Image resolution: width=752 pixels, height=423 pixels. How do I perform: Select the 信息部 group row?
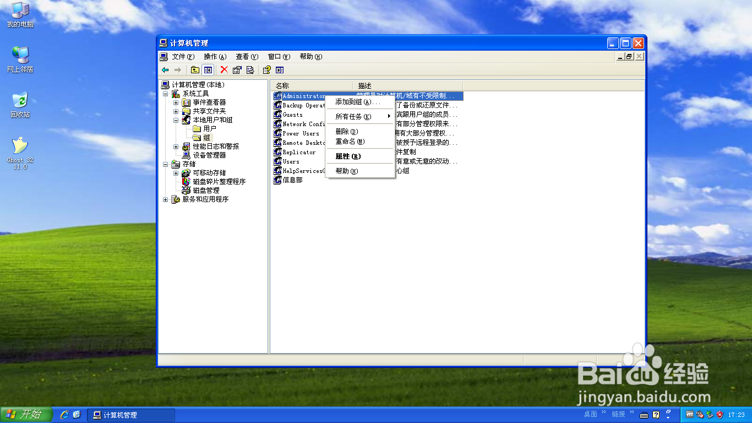[288, 180]
